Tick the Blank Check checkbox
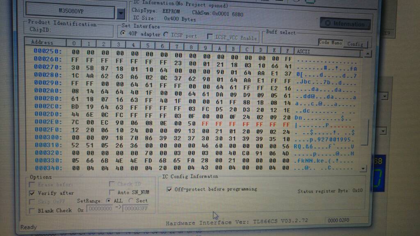This screenshot has width=420, height=236. click(32, 210)
